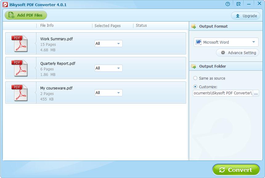This screenshot has height=178, width=265.
Task: Click the Output Folder section icon
Action: pos(194,66)
